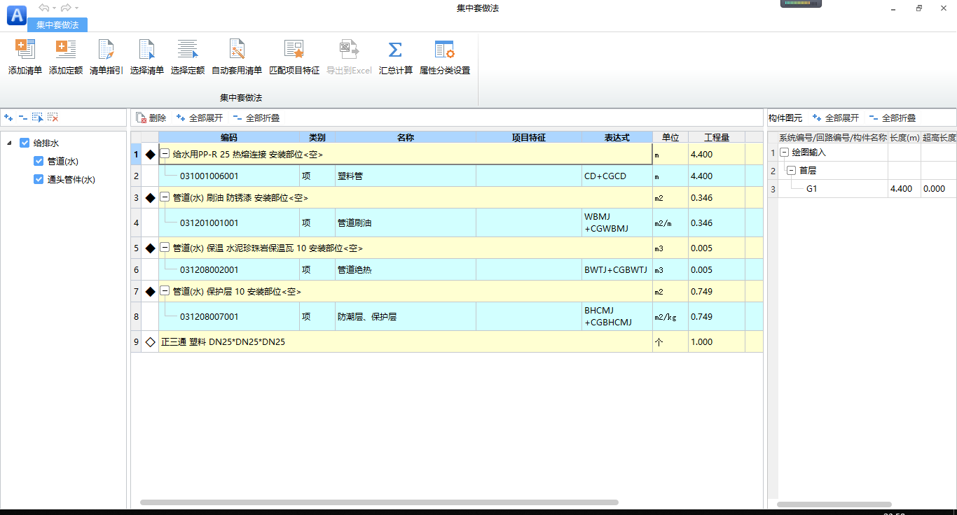Click 全部折叠 in 构件图元 panel
957x515 pixels.
[892, 118]
